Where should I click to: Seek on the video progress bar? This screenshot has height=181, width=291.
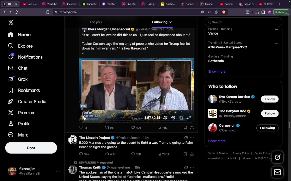[x=137, y=111]
